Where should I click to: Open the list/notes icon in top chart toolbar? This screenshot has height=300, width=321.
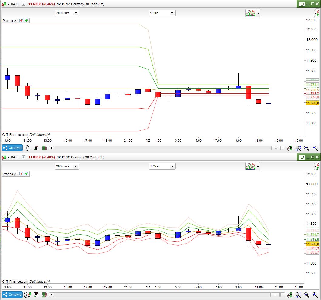(x=36, y=148)
